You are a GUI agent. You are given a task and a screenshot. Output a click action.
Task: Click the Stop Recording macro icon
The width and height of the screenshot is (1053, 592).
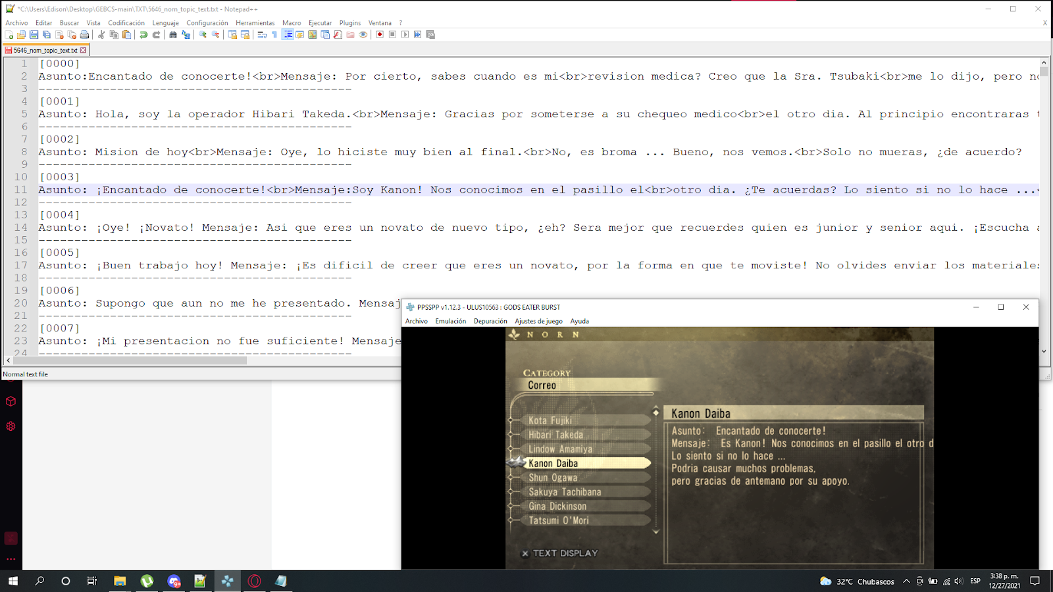pyautogui.click(x=392, y=35)
